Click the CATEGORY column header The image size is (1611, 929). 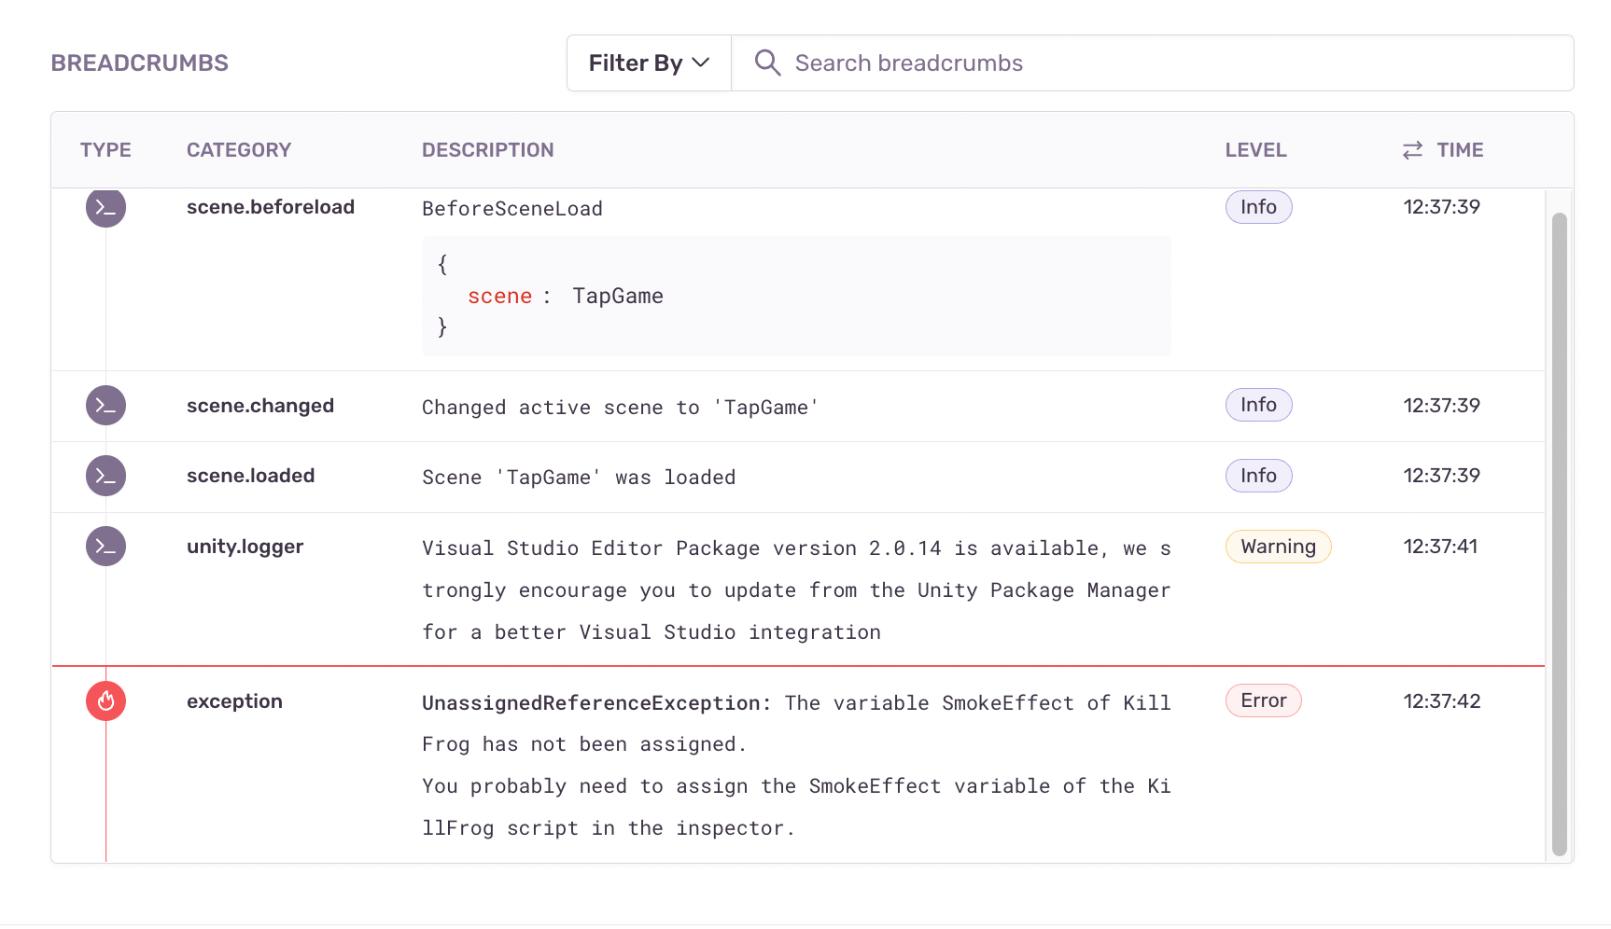tap(239, 150)
